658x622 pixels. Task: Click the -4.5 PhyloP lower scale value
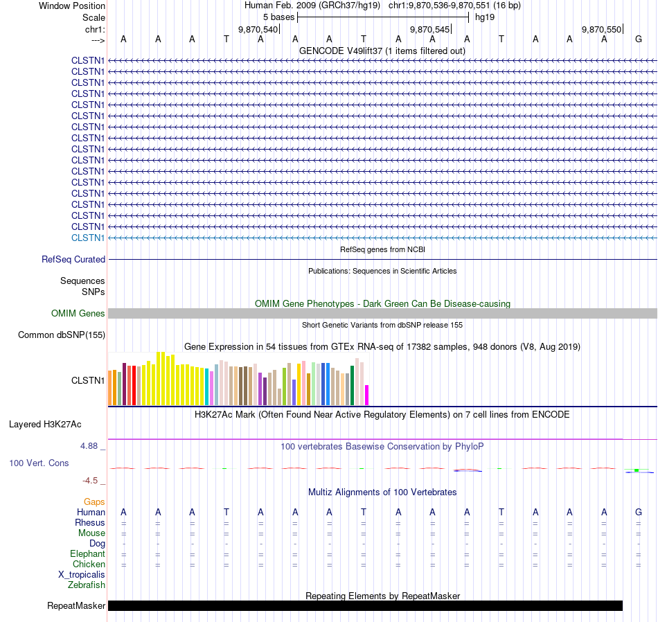coord(90,481)
